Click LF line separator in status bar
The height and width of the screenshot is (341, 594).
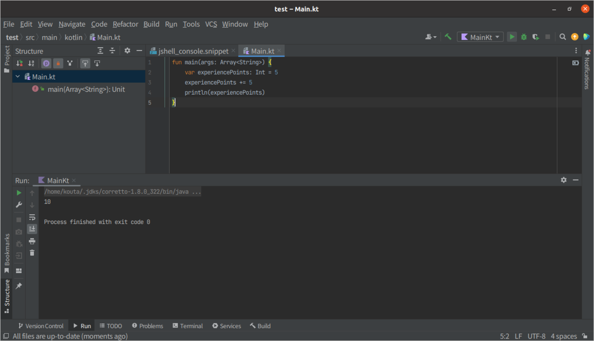click(518, 336)
